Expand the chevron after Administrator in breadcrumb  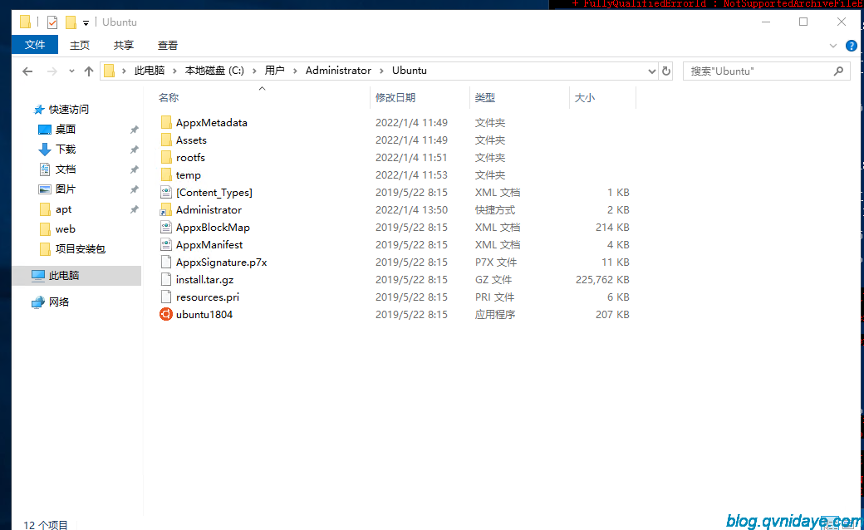(381, 71)
